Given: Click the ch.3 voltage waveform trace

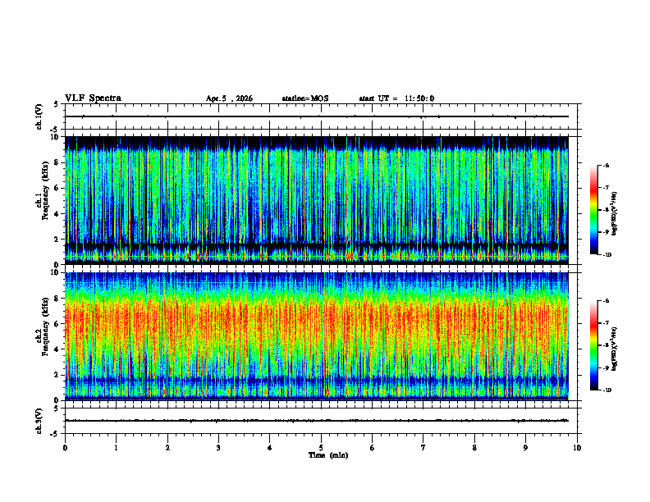Looking at the screenshot, I should click(x=316, y=421).
